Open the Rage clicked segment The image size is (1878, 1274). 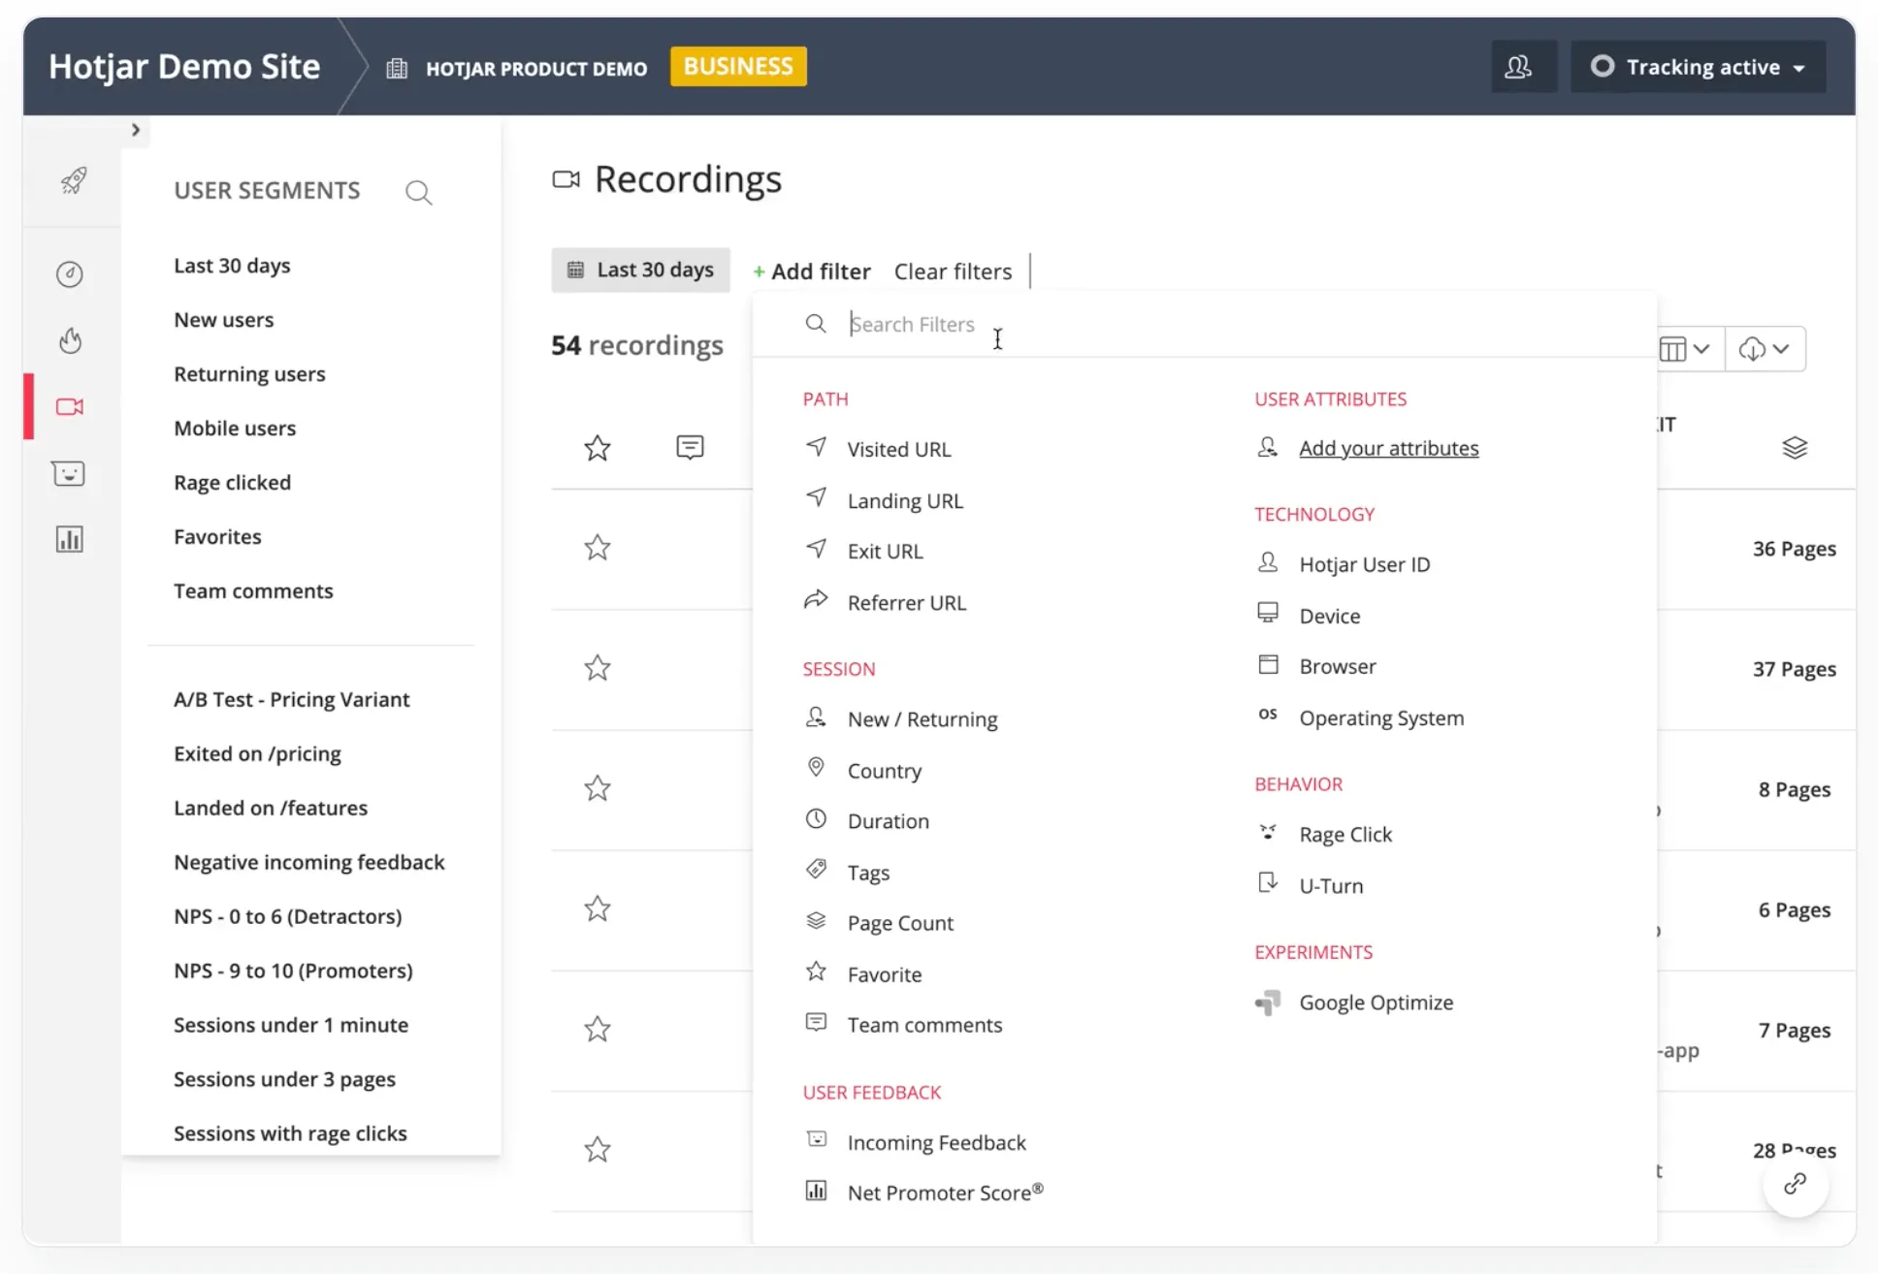[232, 483]
